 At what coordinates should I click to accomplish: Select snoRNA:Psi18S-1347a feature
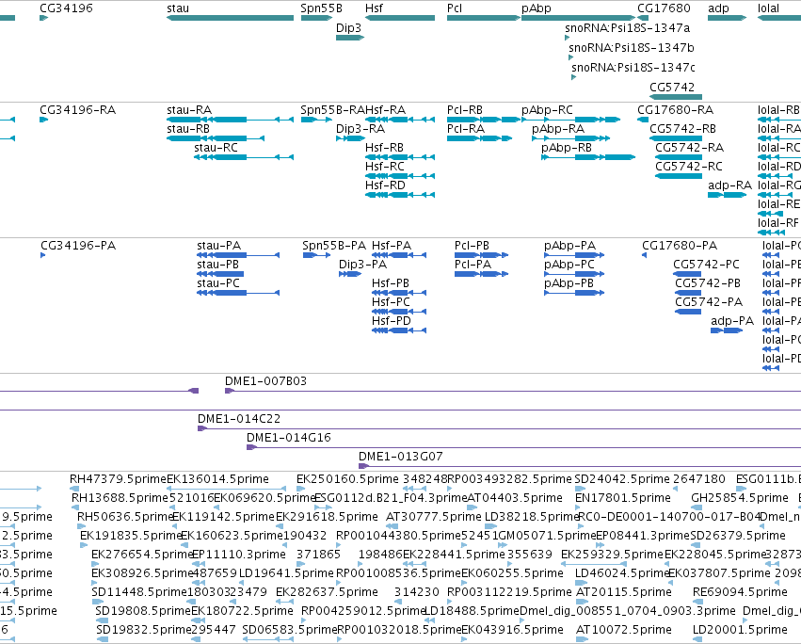(627, 27)
